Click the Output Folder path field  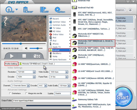tap(42, 101)
